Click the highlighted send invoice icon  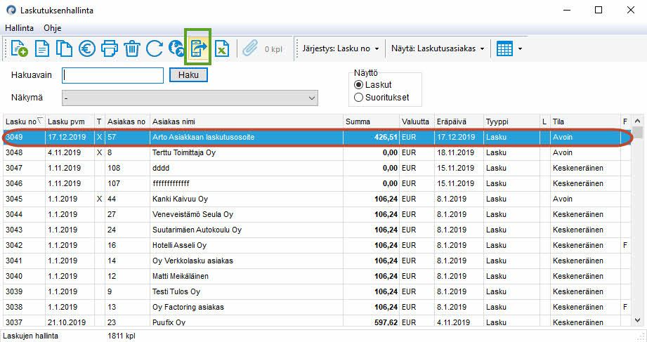198,48
